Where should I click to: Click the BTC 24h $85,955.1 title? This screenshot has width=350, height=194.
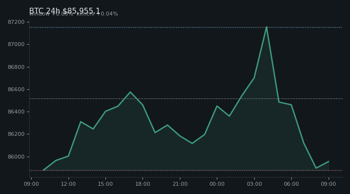pos(65,11)
